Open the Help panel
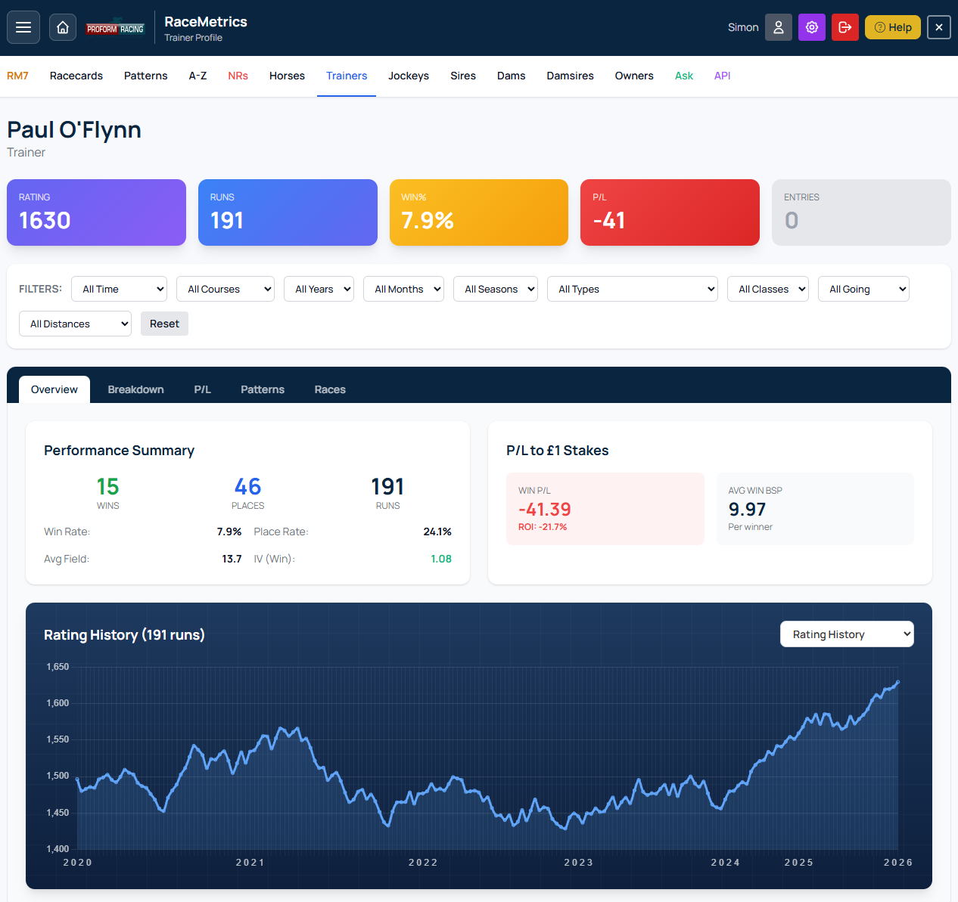The image size is (958, 902). click(892, 27)
